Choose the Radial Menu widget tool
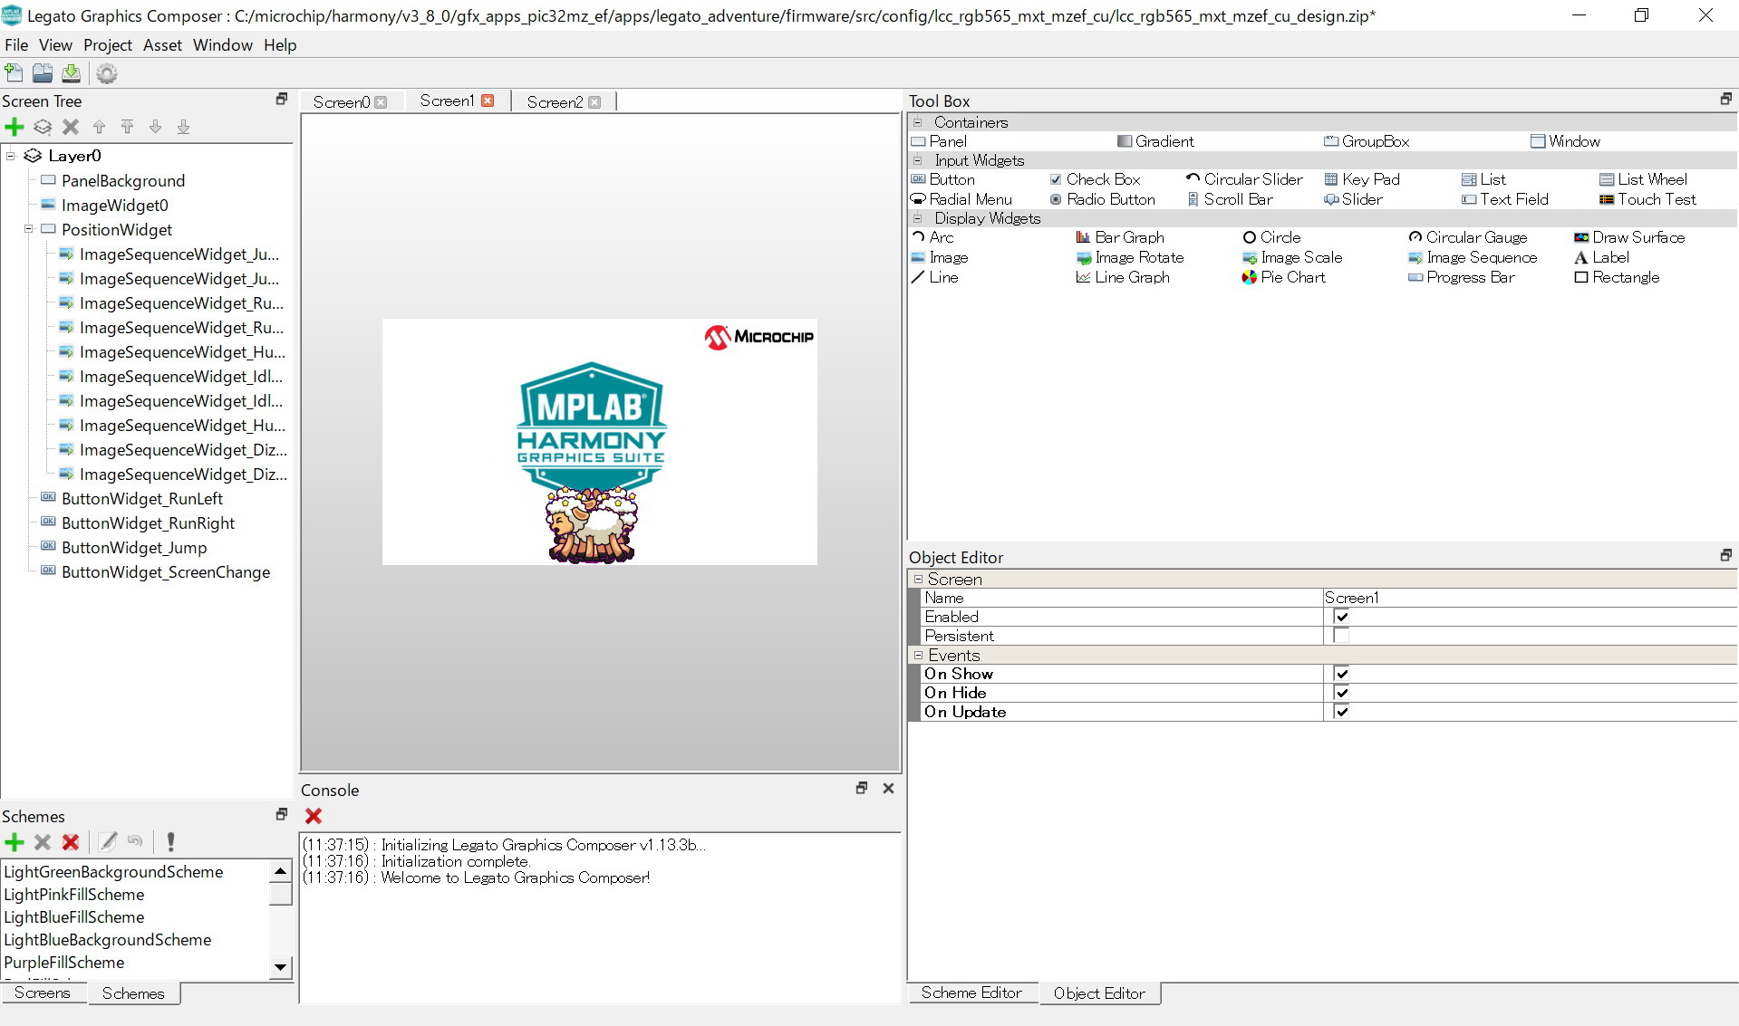The width and height of the screenshot is (1739, 1026). click(961, 199)
